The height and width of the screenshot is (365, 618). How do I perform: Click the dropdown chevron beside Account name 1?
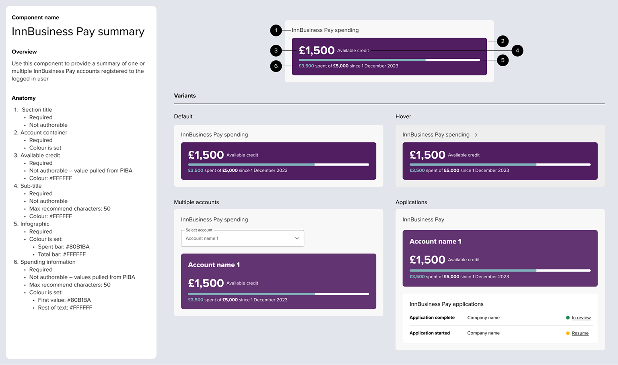click(297, 238)
